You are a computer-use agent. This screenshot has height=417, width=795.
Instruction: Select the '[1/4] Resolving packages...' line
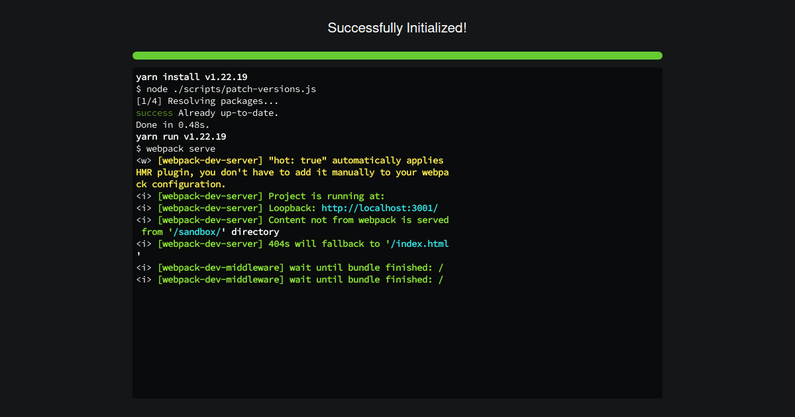[207, 101]
